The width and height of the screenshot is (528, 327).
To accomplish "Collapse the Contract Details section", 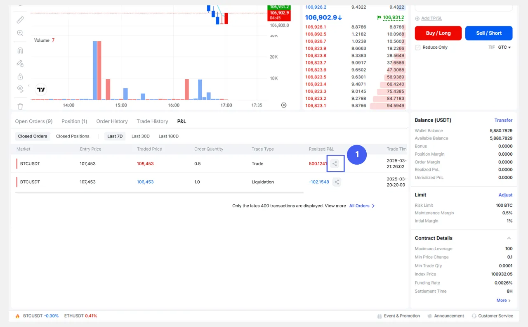I will [x=509, y=238].
